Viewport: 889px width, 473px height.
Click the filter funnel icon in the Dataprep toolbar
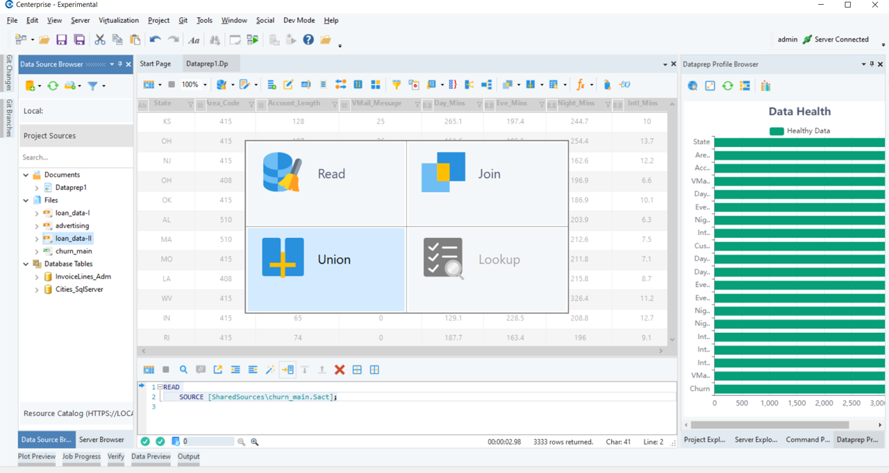tap(396, 85)
